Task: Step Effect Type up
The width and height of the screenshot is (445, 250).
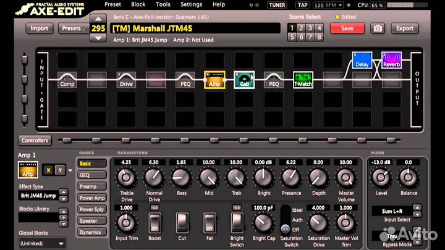Action: pyautogui.click(x=64, y=192)
